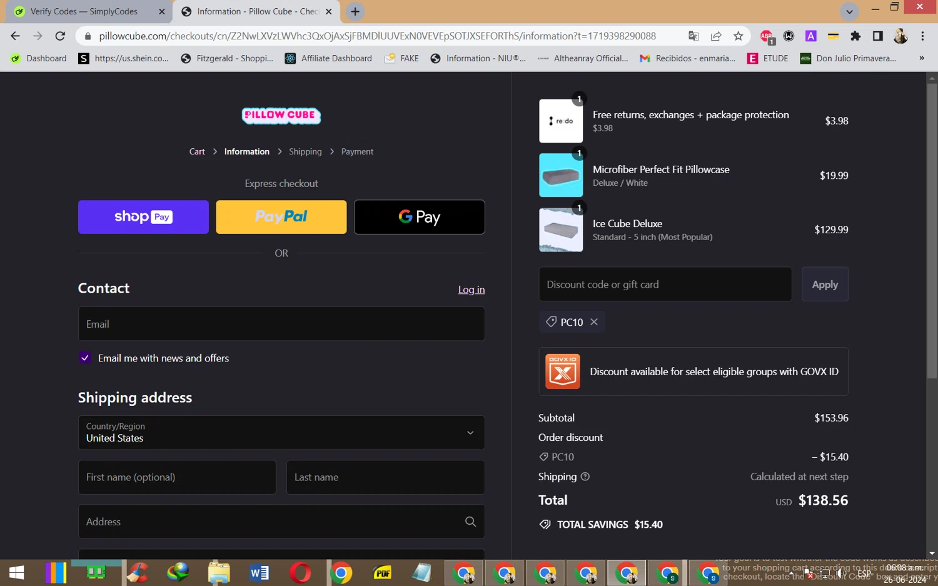
Task: Open the Dashboard bookmark
Action: click(38, 58)
